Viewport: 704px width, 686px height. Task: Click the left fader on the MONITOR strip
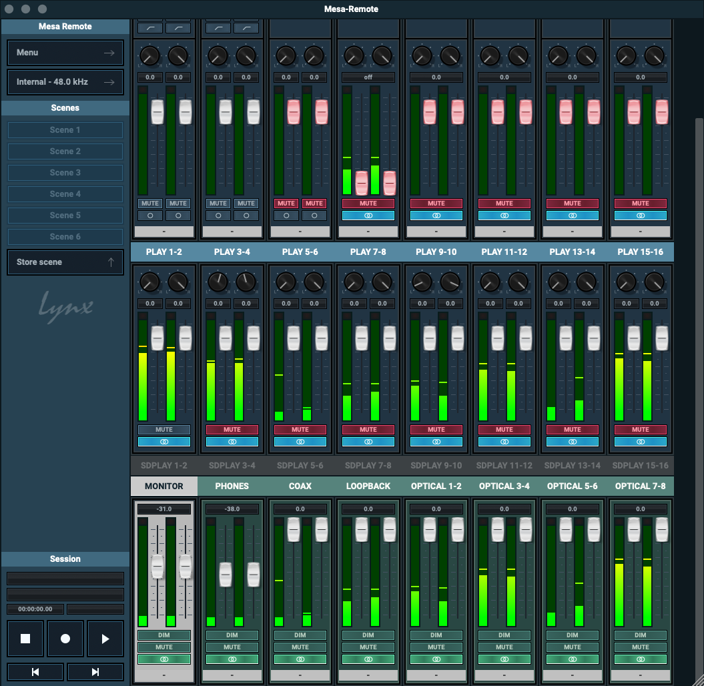[x=157, y=567]
